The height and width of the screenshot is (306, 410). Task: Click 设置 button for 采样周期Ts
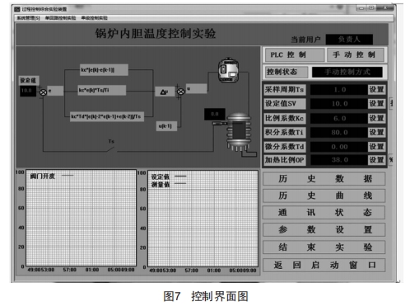click(x=376, y=90)
